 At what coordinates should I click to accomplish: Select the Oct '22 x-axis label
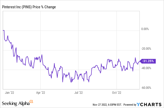click(117, 92)
